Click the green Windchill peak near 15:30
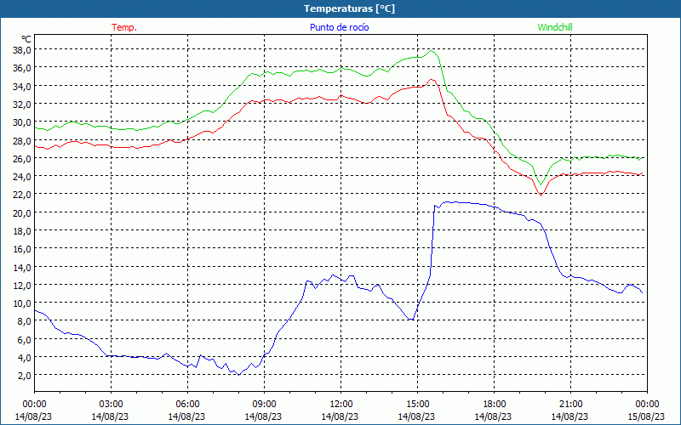 click(432, 51)
